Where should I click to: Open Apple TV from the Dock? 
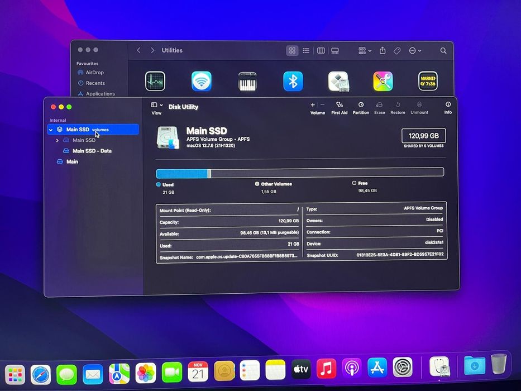coord(301,369)
